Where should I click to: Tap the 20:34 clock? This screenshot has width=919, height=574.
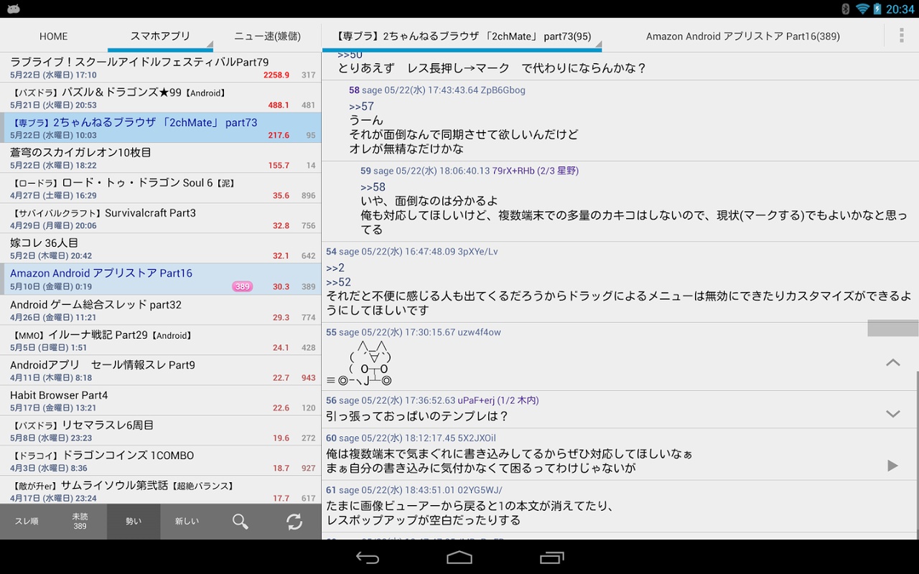(x=900, y=9)
